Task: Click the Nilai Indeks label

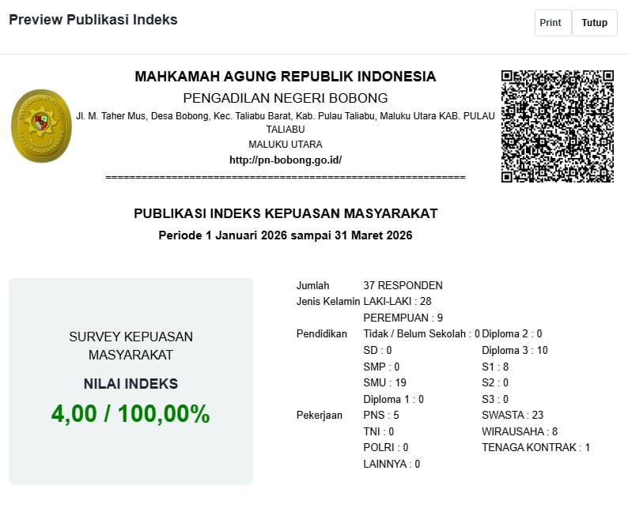Action: coord(131,384)
